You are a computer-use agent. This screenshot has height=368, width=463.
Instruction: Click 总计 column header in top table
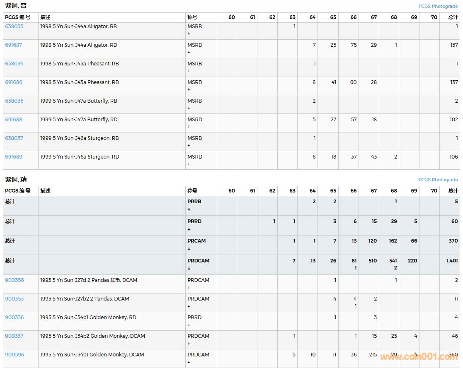tap(453, 17)
